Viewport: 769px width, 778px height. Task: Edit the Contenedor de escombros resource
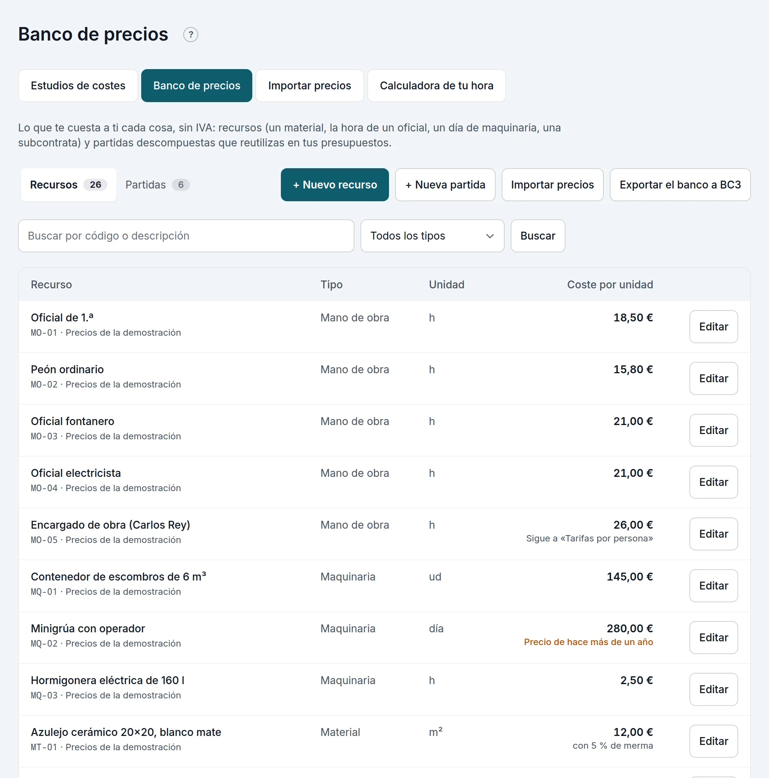pyautogui.click(x=713, y=586)
